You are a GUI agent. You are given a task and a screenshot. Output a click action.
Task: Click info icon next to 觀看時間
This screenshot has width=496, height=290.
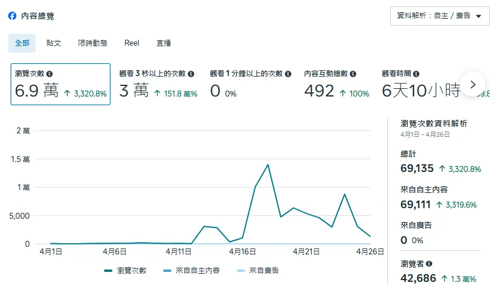[415, 74]
